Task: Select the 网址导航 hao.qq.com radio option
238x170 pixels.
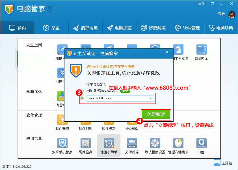Action: 82,91
